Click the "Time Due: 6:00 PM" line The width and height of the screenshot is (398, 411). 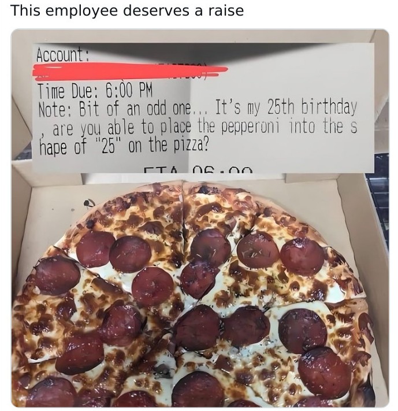(x=95, y=91)
